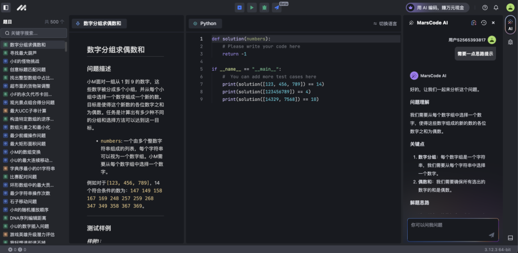
Task: Toggle bottom panel icon in right sidebar
Action: point(510,238)
